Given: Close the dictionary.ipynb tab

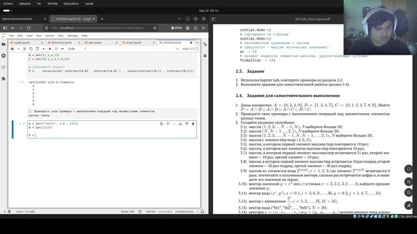Looking at the screenshot, I should 79,42.
